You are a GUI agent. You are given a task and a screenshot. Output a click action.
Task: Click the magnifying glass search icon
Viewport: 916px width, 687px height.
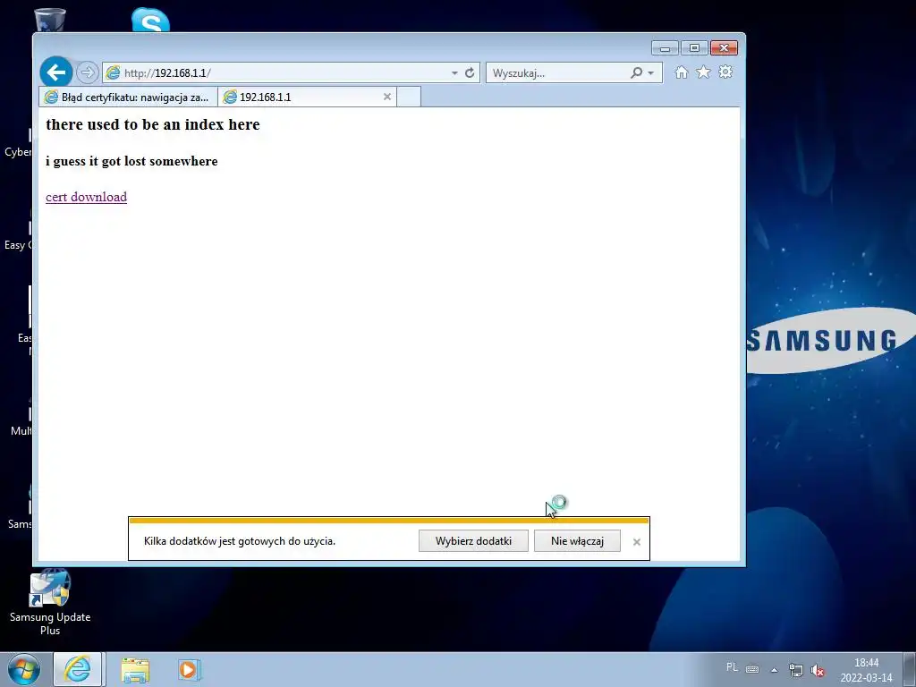(x=636, y=73)
